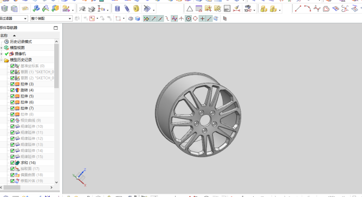
Task: Open dropdown arrow next to assembly boxes icons
Action: tap(280, 10)
